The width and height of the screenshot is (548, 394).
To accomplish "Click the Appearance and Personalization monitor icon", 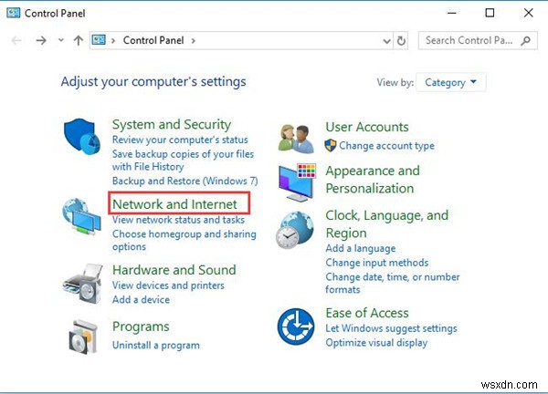I will 297,182.
